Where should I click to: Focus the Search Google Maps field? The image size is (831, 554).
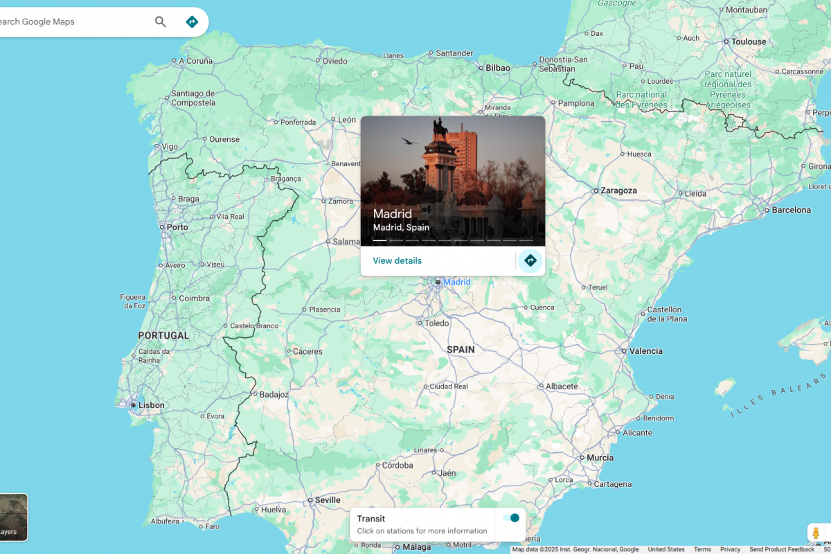(x=69, y=22)
